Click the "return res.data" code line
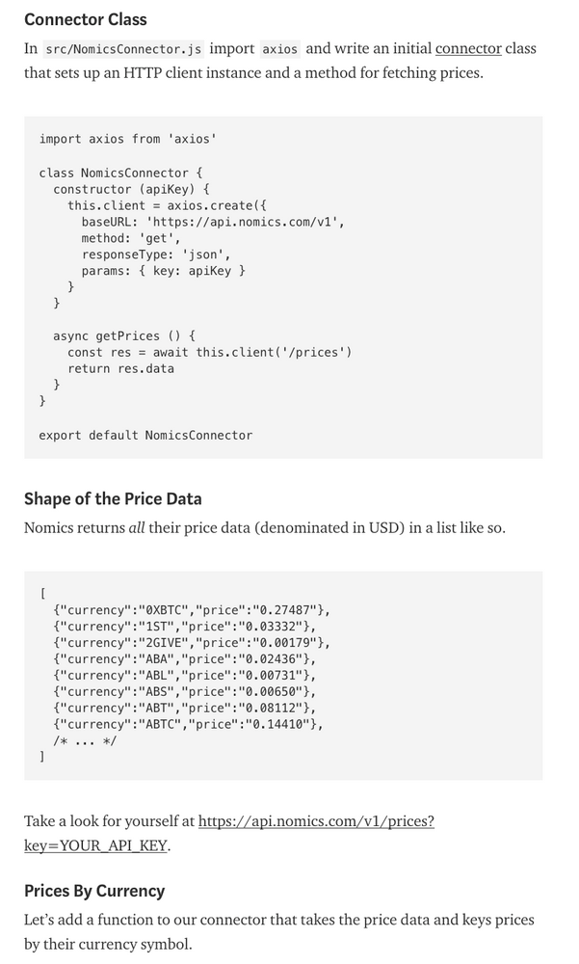 [121, 368]
